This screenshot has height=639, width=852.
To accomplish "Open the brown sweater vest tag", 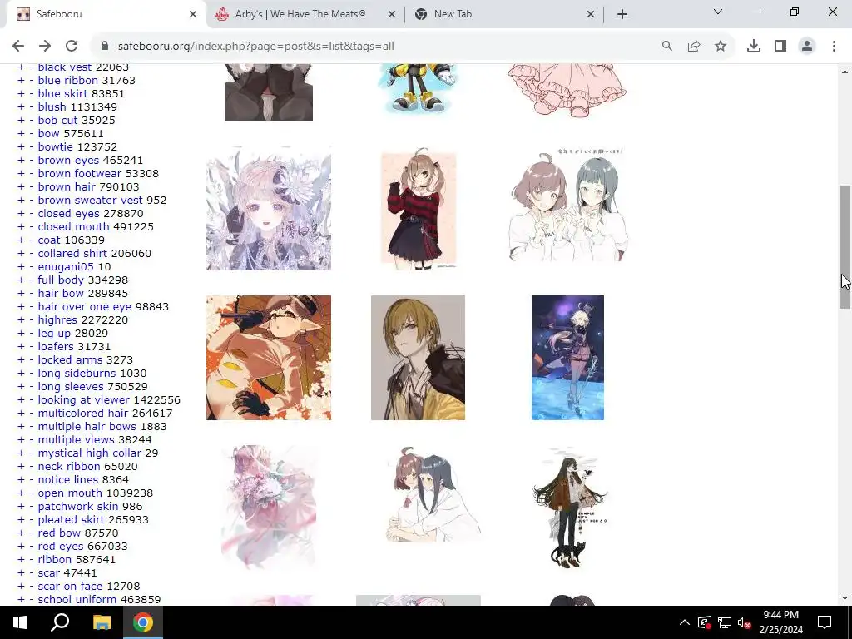I will coord(90,200).
